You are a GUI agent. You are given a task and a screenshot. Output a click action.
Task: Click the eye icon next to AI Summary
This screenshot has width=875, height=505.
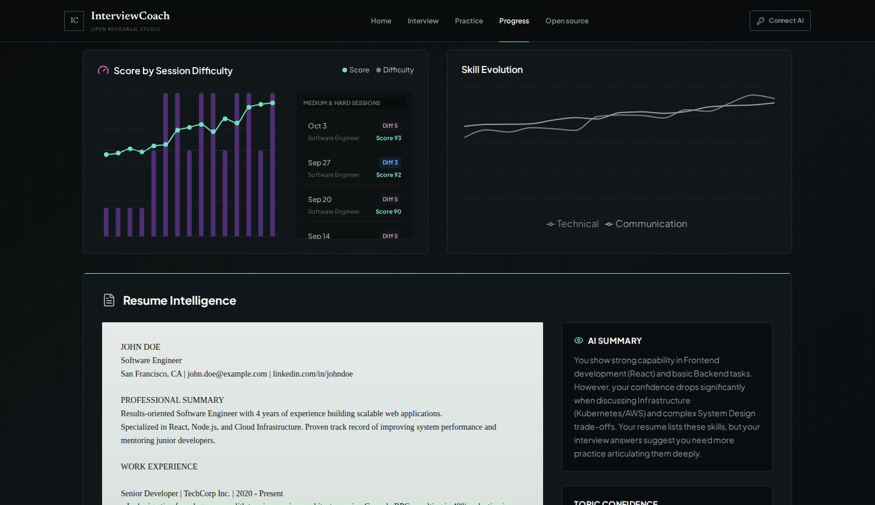click(x=578, y=340)
